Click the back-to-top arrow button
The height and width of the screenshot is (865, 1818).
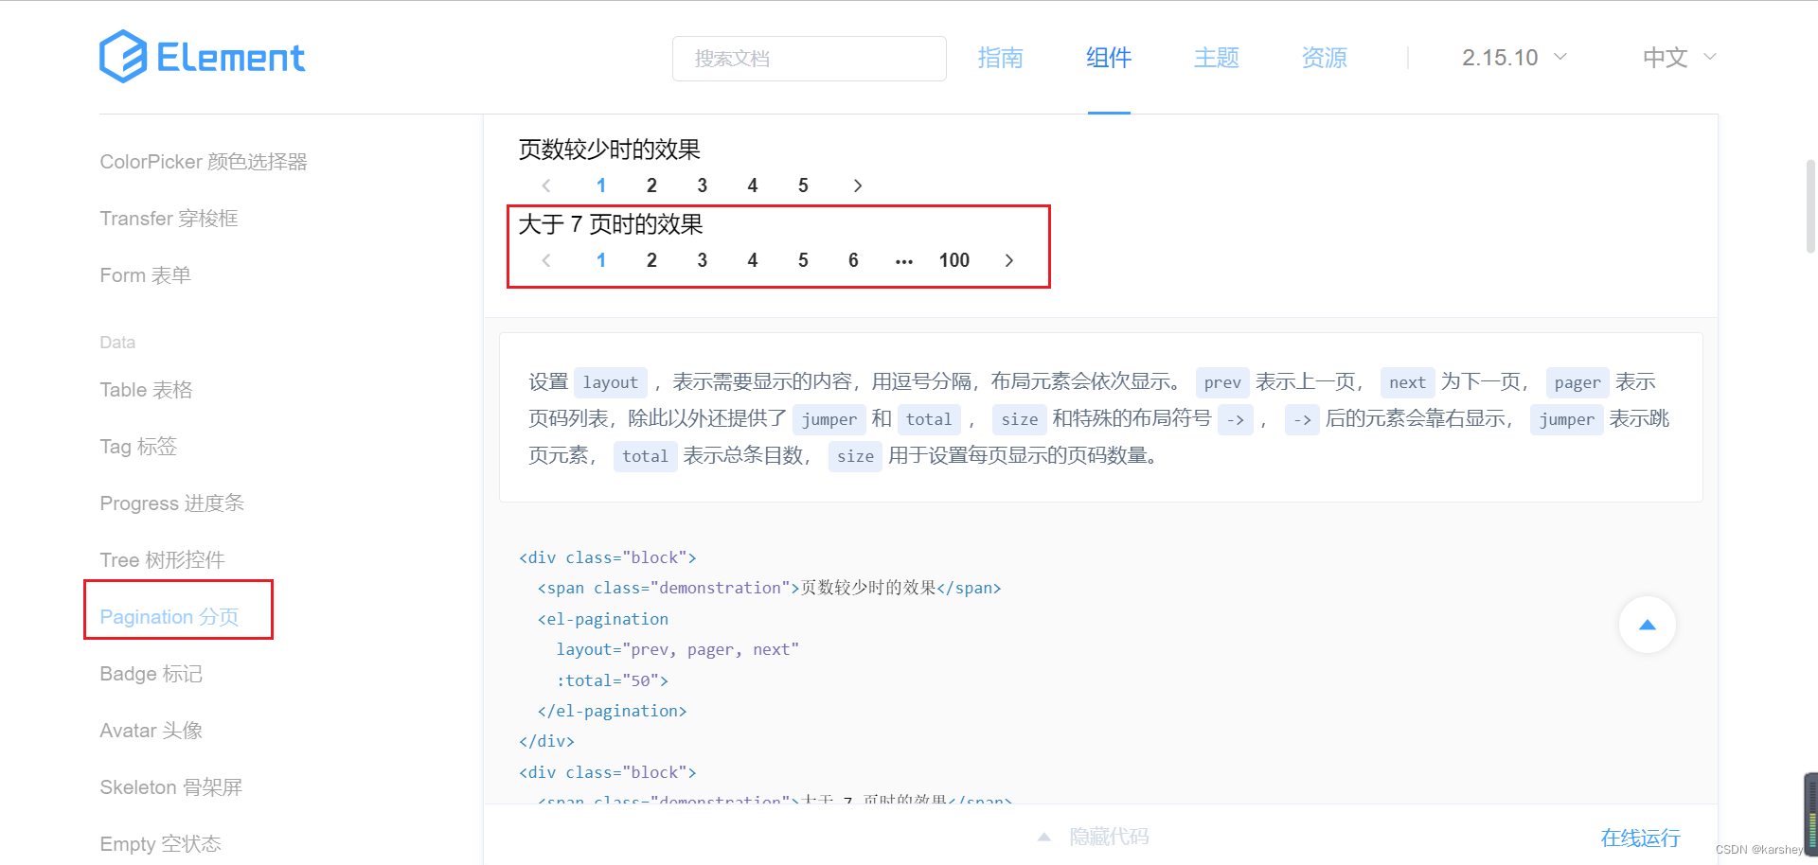pos(1648,625)
